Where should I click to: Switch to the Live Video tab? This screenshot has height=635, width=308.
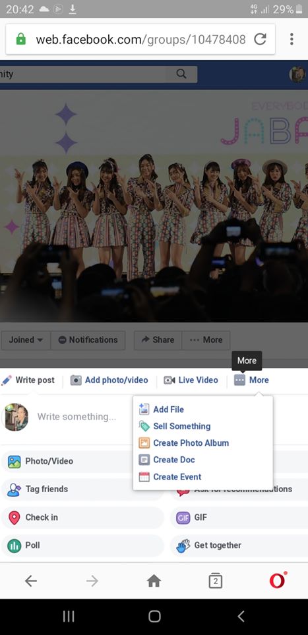(x=191, y=380)
